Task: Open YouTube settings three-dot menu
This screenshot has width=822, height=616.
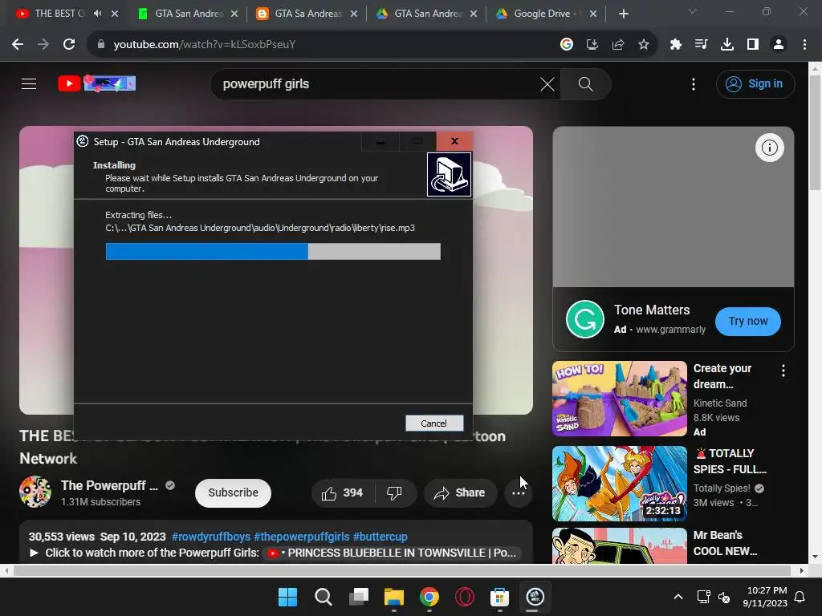Action: [x=694, y=84]
